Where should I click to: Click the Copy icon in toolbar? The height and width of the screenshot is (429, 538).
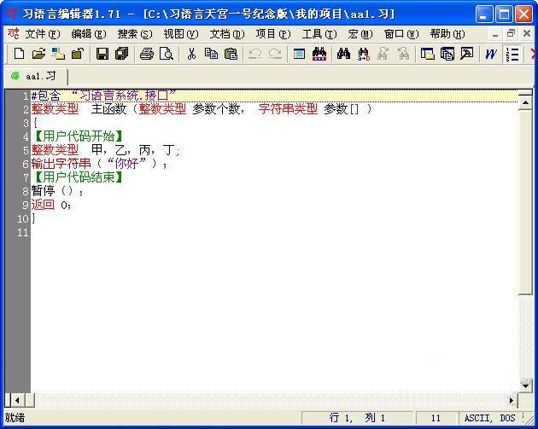(x=211, y=54)
